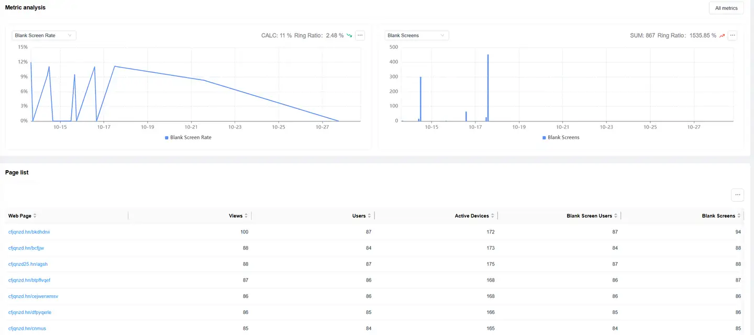
Task: Click the tallest bar in Blank Screens chart
Action: [488, 89]
